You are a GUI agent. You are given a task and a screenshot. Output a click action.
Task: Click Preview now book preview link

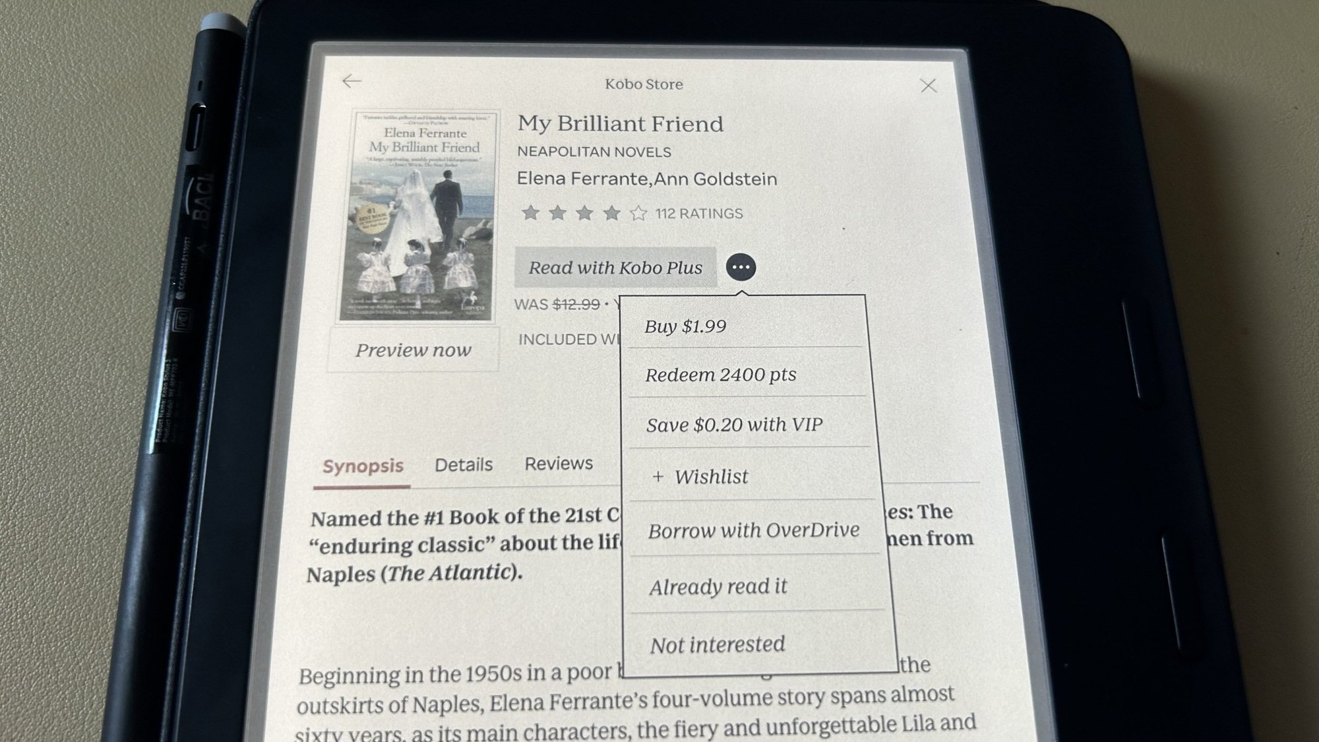click(412, 350)
